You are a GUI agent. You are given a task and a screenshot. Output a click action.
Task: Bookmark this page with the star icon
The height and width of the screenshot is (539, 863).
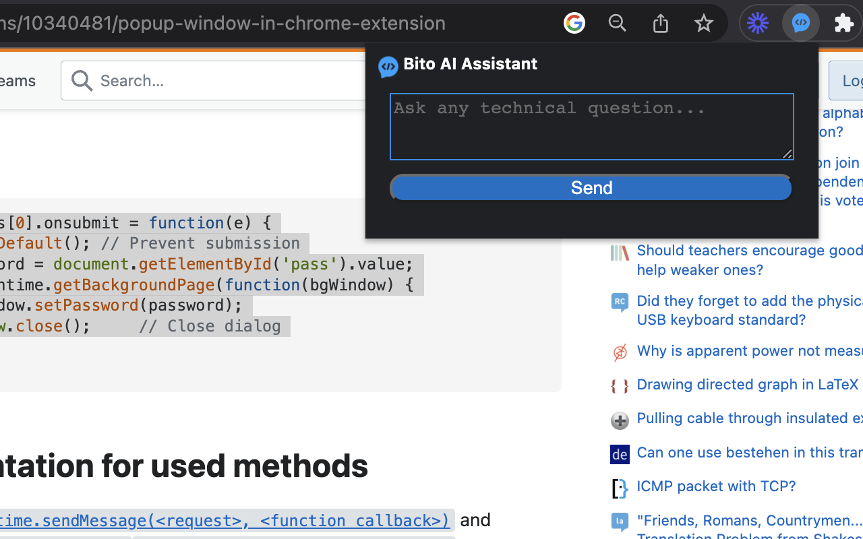click(704, 23)
